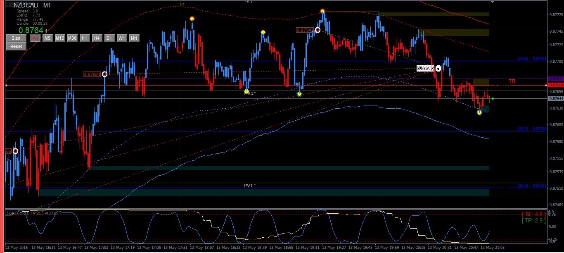
Task: Click gray 0.87644 current price label
Action: pos(555,99)
